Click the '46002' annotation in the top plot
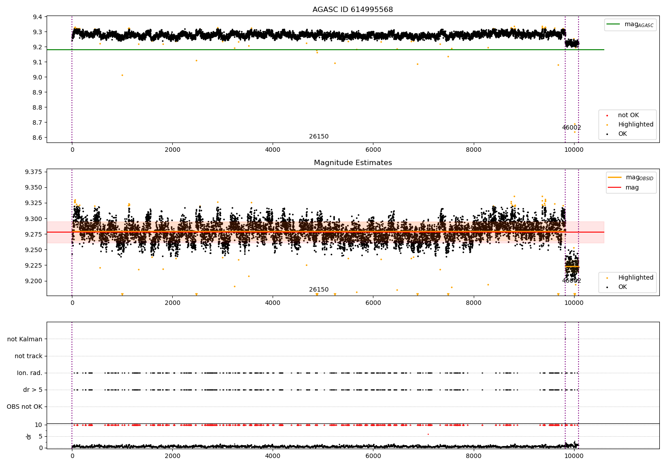Viewport: 666px width, 466px height. point(571,128)
